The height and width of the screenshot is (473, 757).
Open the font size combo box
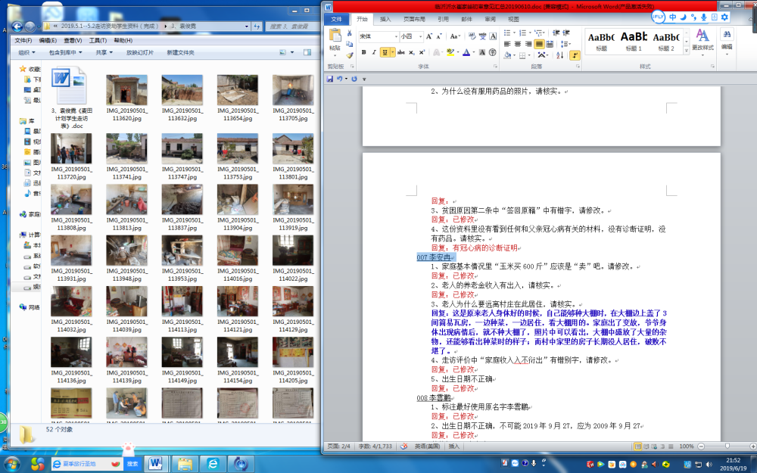[411, 36]
